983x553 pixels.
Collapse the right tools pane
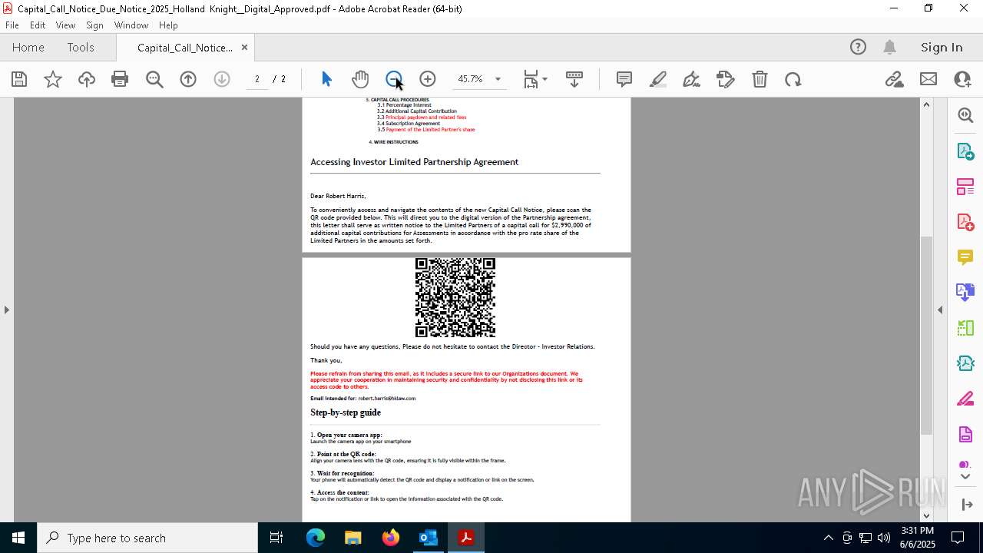[x=940, y=310]
